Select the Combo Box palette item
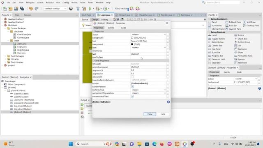Image resolution: width=263 pixels, height=148 pixels. pyautogui.click(x=215, y=46)
